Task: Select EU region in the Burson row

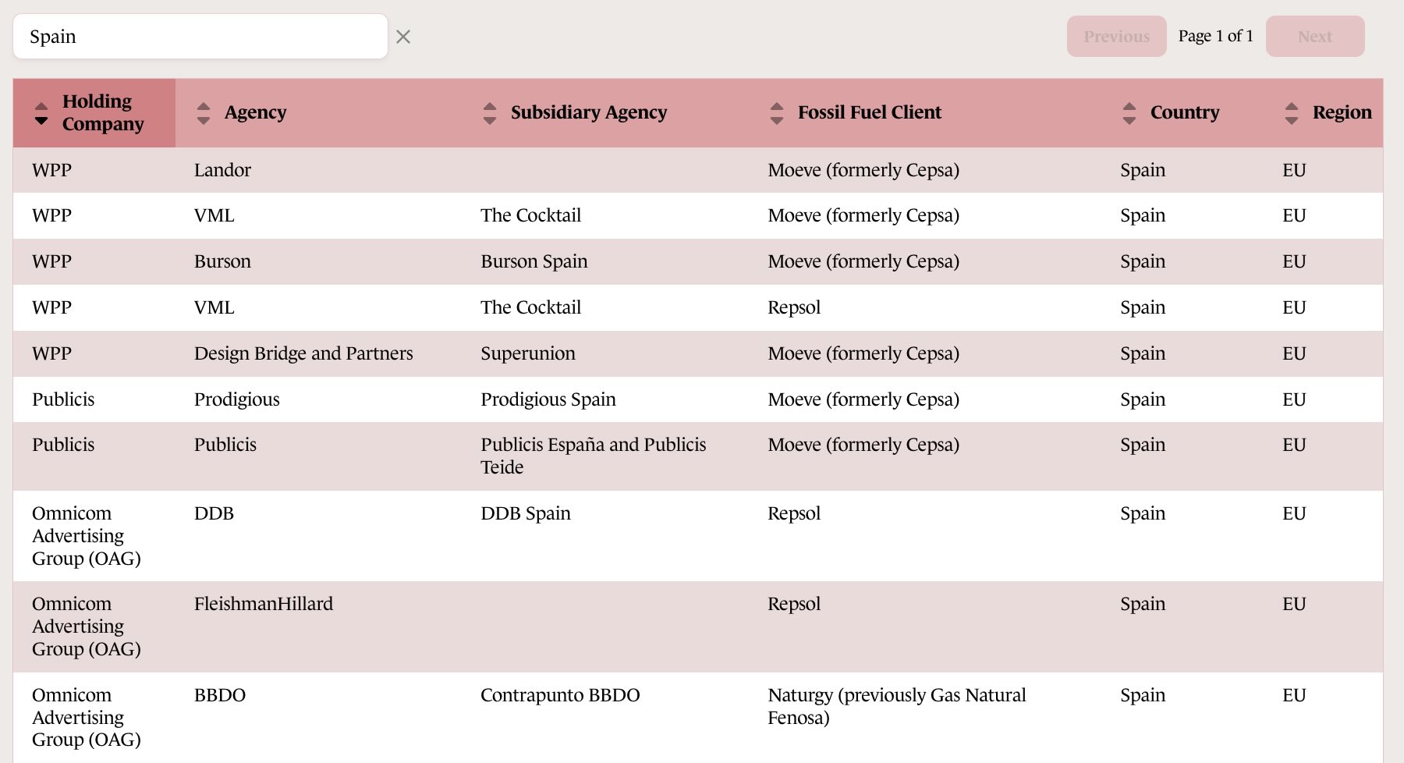Action: click(1294, 261)
